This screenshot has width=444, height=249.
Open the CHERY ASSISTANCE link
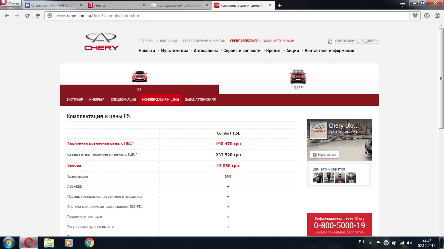244,41
